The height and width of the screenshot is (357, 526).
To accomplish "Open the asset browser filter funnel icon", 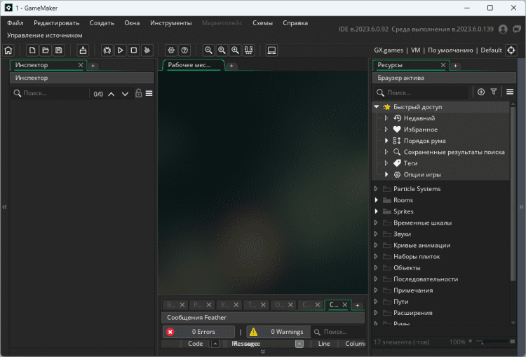I will click(x=494, y=92).
